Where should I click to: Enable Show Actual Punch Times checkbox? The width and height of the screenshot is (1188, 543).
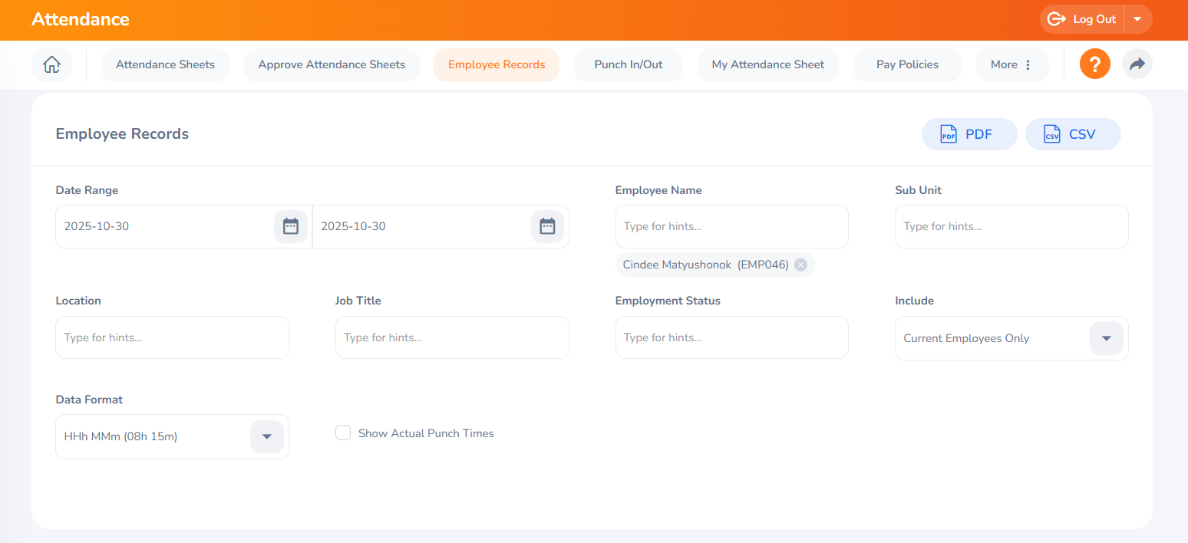[x=343, y=433]
